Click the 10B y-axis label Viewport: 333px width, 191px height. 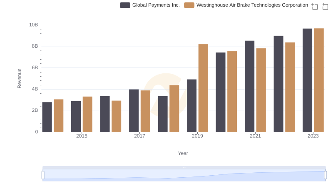[x=34, y=25]
